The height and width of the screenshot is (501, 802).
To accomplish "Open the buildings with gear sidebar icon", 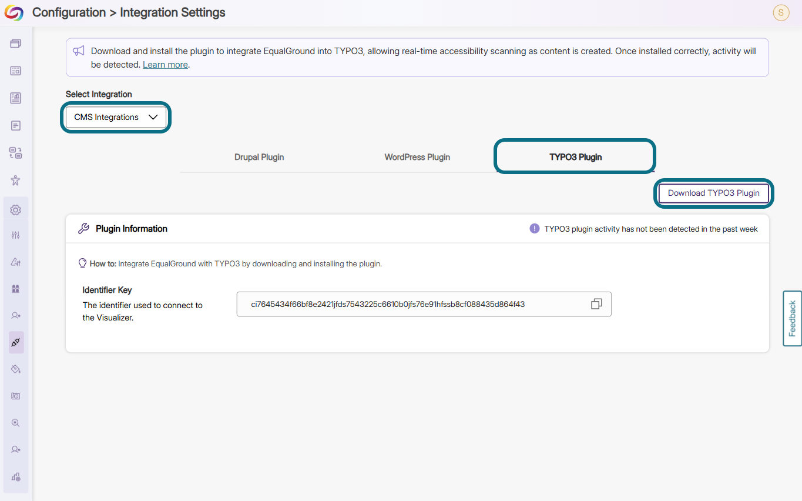I will [16, 477].
